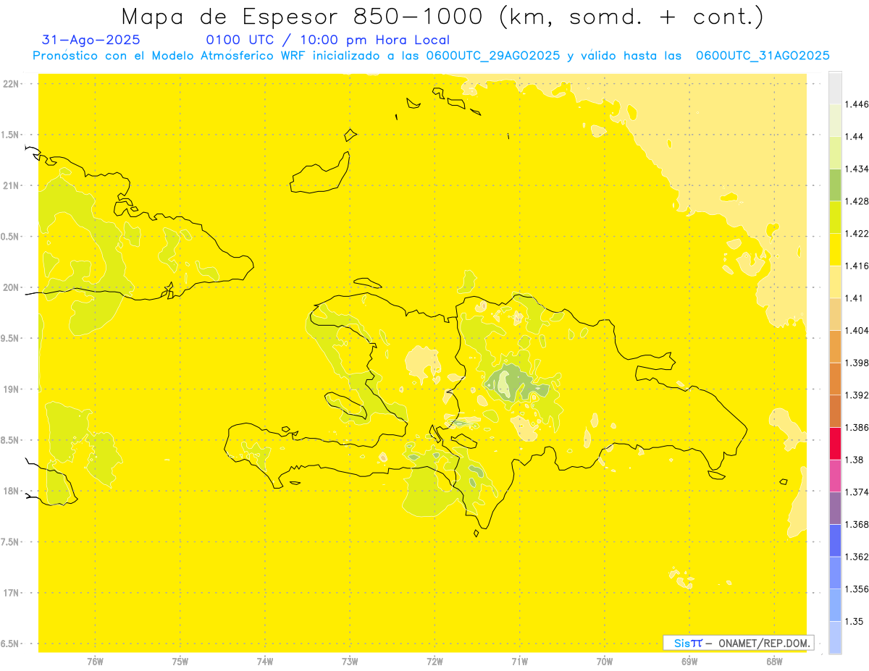Screen dimensions: 869x671
Task: Click the latitude label 22N
Action: click(11, 84)
